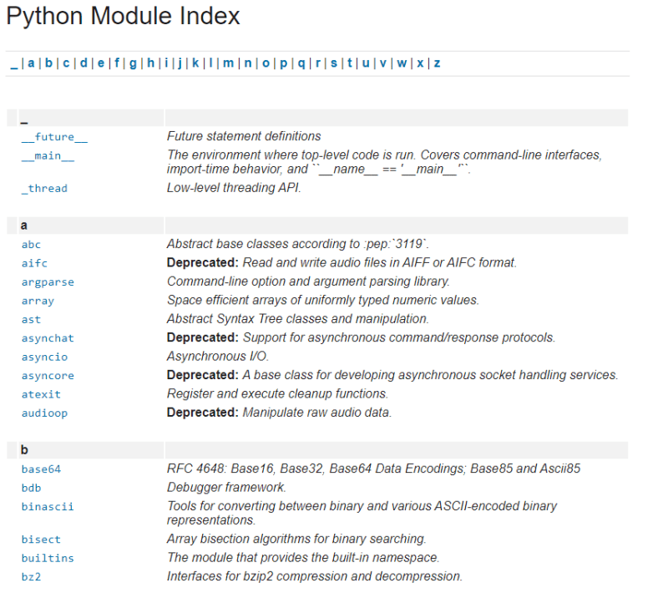Open the aifc module page

(33, 262)
